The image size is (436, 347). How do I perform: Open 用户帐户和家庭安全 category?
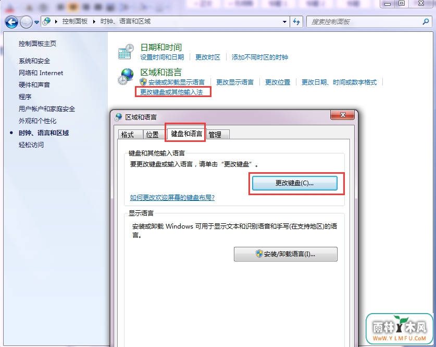pyautogui.click(x=47, y=109)
